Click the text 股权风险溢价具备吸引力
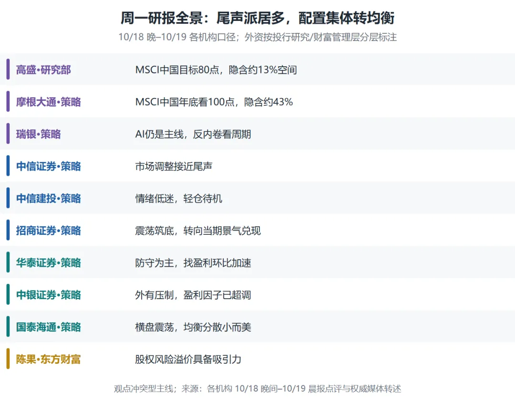This screenshot has height=402, width=515. [188, 359]
